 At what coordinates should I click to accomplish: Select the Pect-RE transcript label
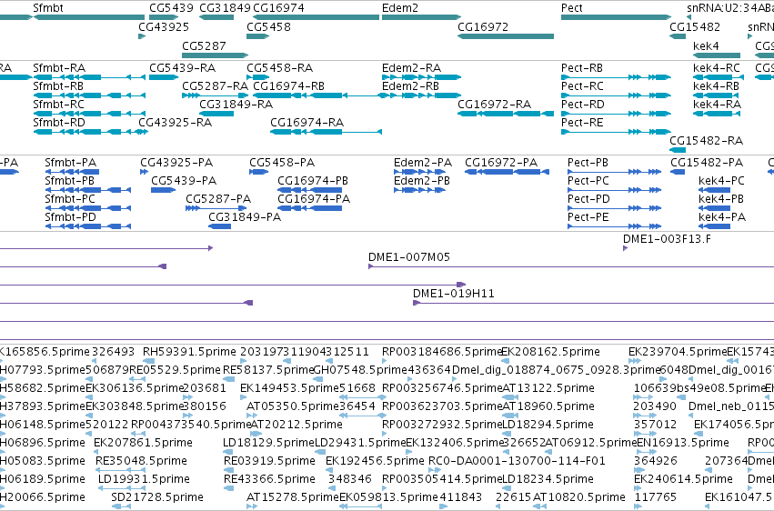coord(582,123)
